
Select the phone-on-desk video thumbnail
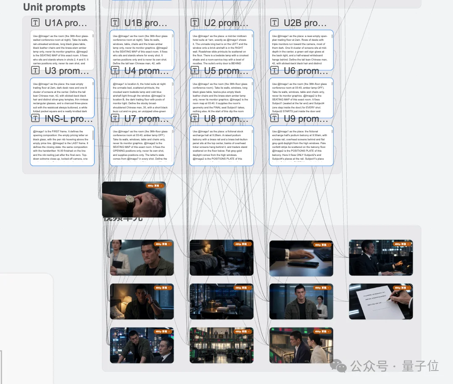point(301,258)
